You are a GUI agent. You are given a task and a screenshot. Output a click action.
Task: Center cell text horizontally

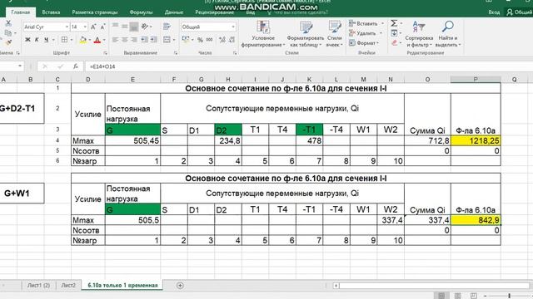125,40
